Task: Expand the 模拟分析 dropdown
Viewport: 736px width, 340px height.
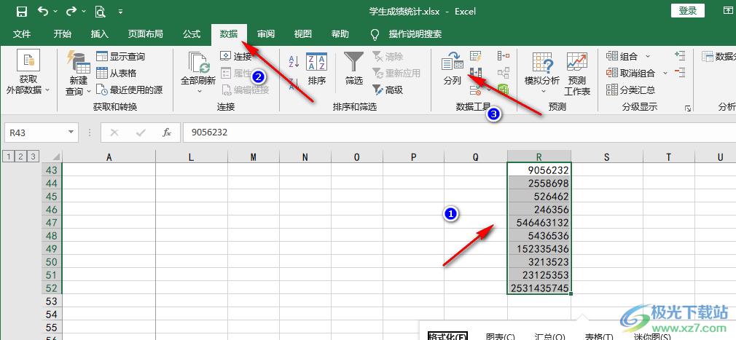Action: [542, 92]
